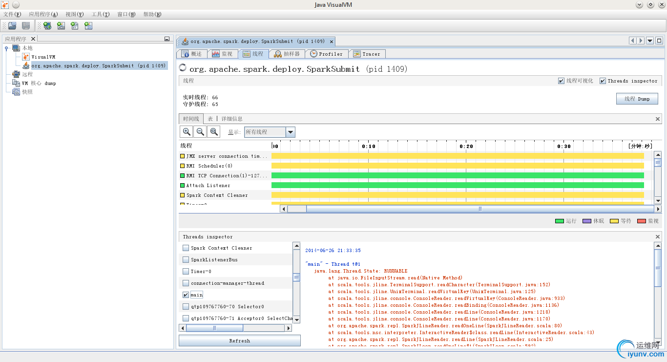
Task: Open the 视图(V) menu
Action: pos(74,14)
